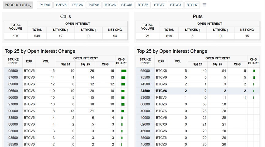Click the change chart bar for the 75500 put
The width and height of the screenshot is (265, 147).
[x=254, y=77]
